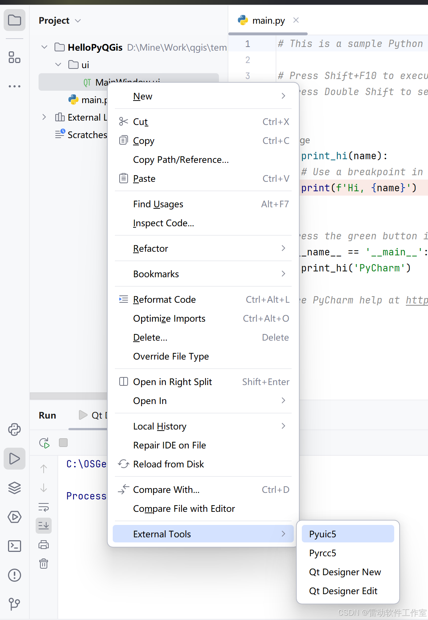The image size is (428, 620).
Task: Click the Run panel title label
Action: click(x=47, y=415)
